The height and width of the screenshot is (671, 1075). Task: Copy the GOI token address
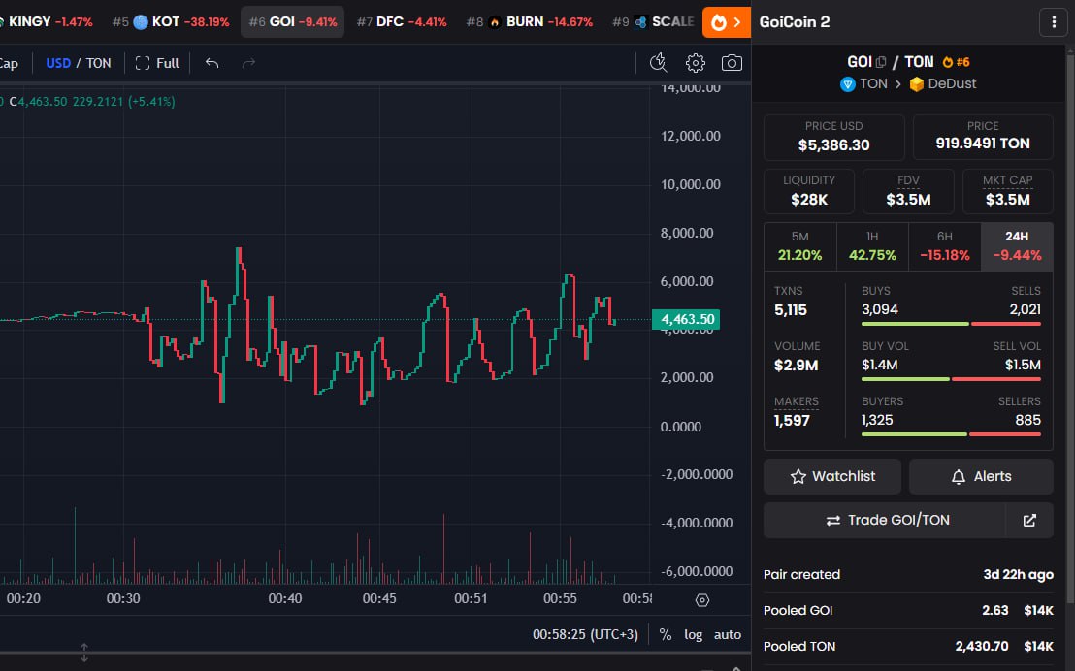click(881, 62)
